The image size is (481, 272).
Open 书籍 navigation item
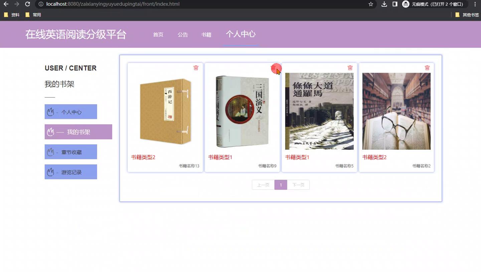click(x=206, y=34)
